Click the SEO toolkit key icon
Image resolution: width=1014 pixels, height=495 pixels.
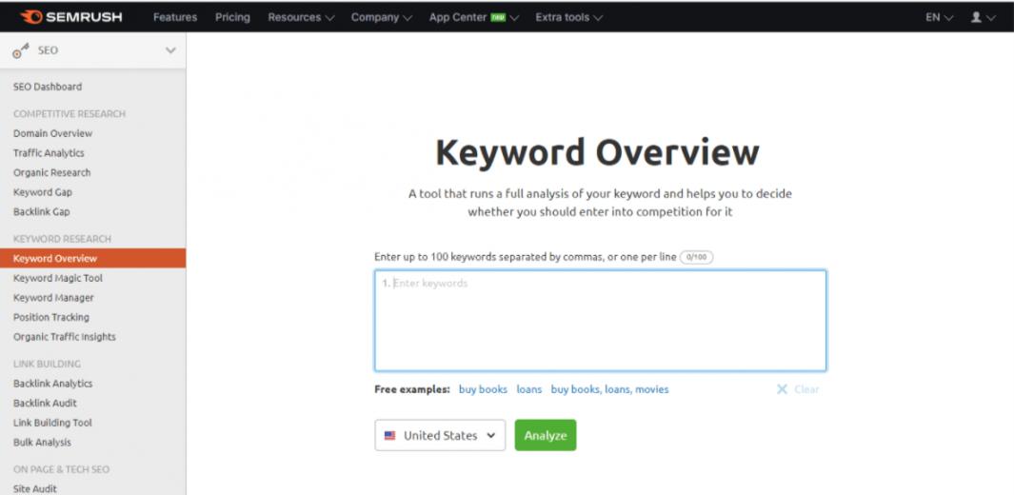(19, 51)
